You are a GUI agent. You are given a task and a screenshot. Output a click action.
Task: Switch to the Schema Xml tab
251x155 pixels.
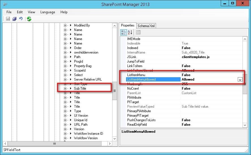pyautogui.click(x=146, y=26)
